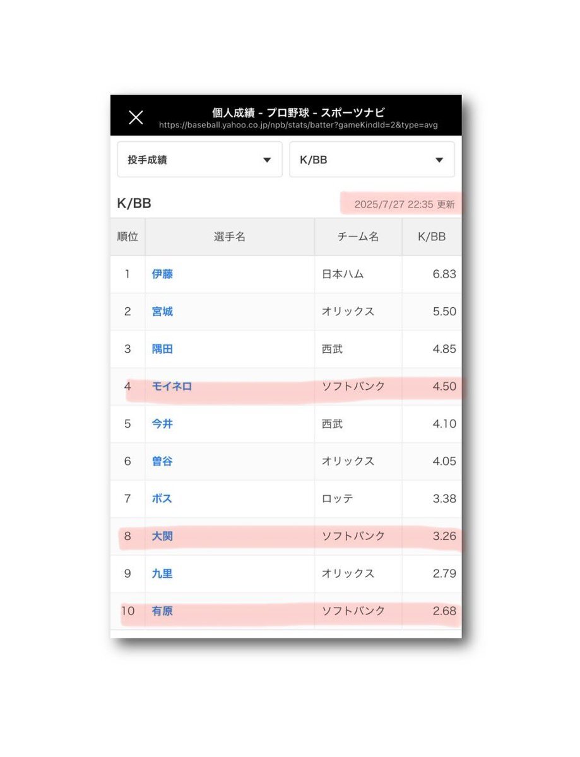Open player 宮城's profile link
This screenshot has width=580, height=757.
162,312
